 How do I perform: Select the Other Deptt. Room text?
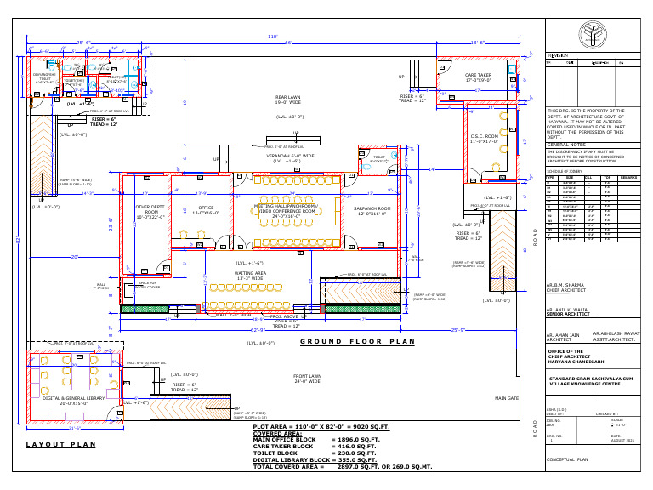tap(150, 212)
